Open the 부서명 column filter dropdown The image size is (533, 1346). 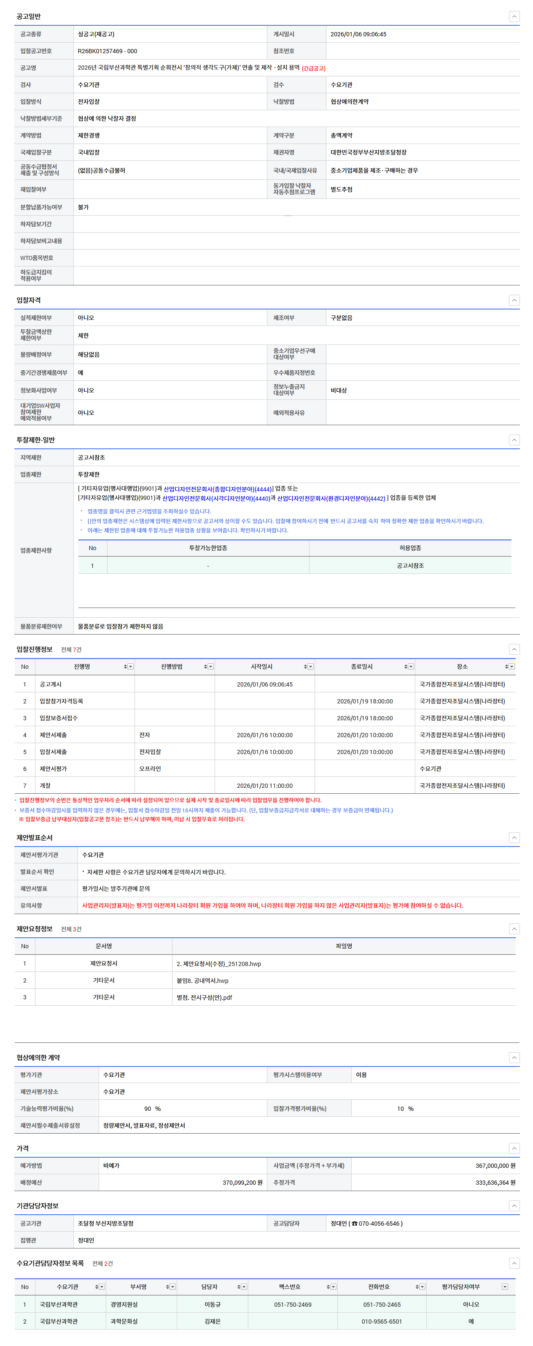pyautogui.click(x=173, y=1286)
